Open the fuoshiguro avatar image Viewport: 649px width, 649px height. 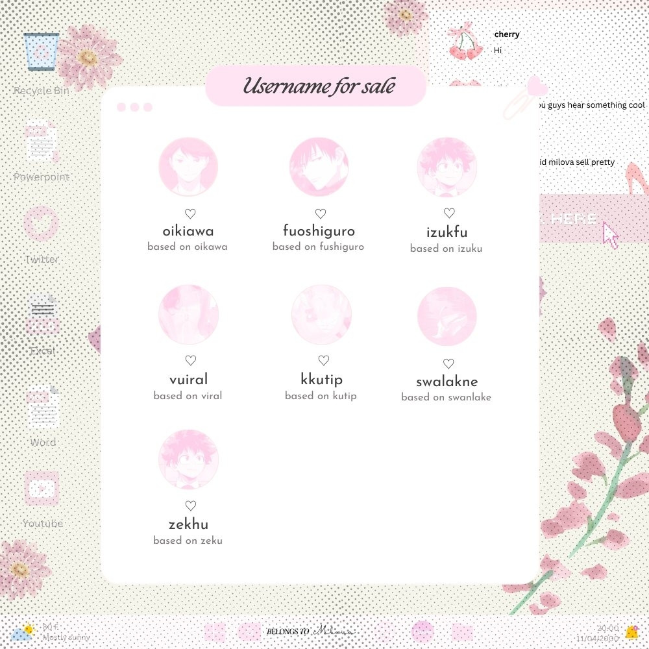[x=319, y=167]
